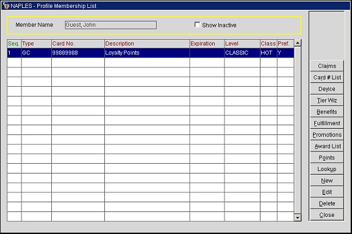
Task: View membership Points
Action: click(327, 158)
